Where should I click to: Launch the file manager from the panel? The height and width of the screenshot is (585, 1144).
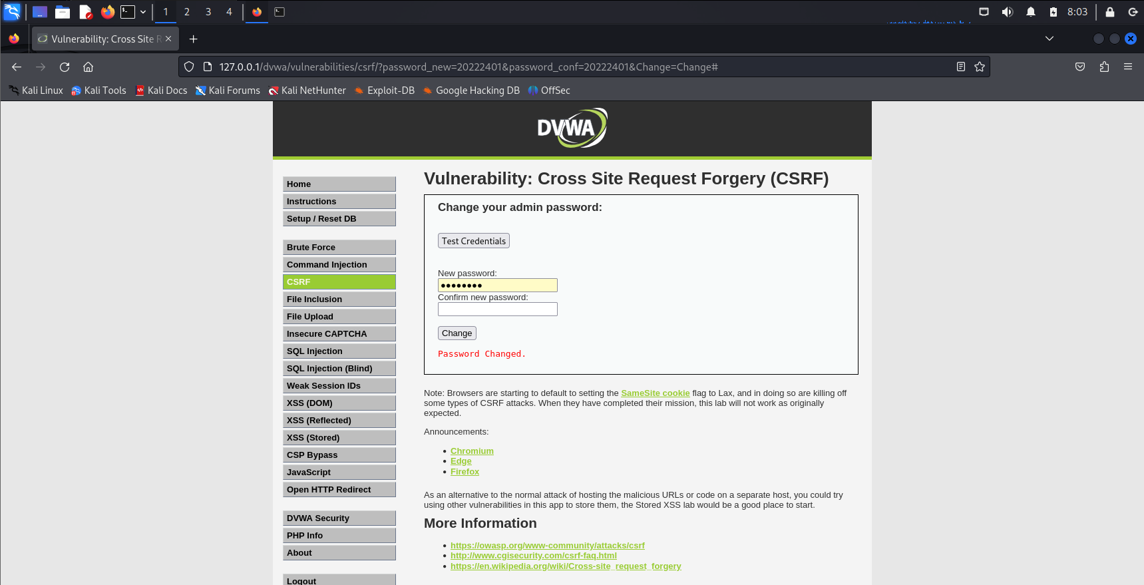click(x=63, y=12)
